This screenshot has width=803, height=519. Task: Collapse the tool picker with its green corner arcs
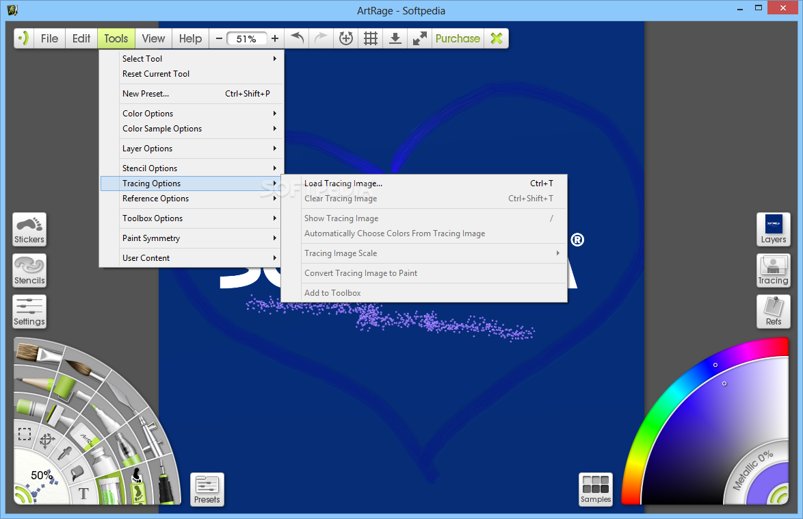[x=23, y=494]
